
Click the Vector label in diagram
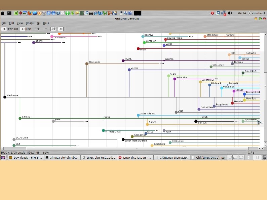134,68
